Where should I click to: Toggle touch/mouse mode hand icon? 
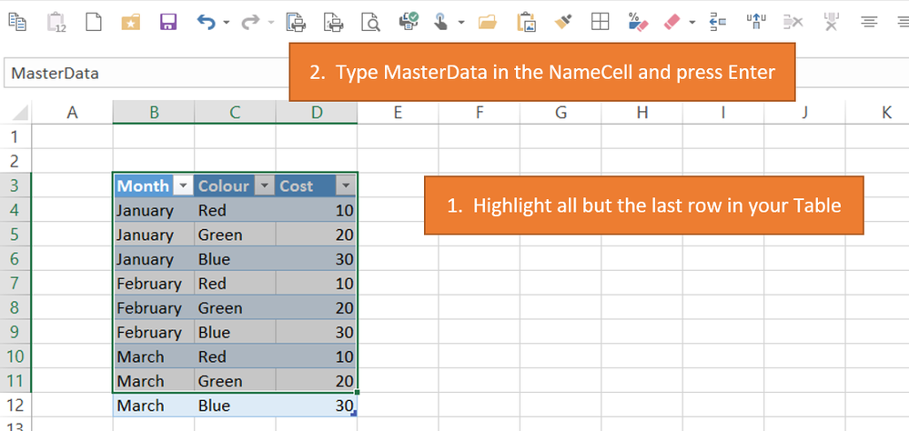pyautogui.click(x=441, y=22)
